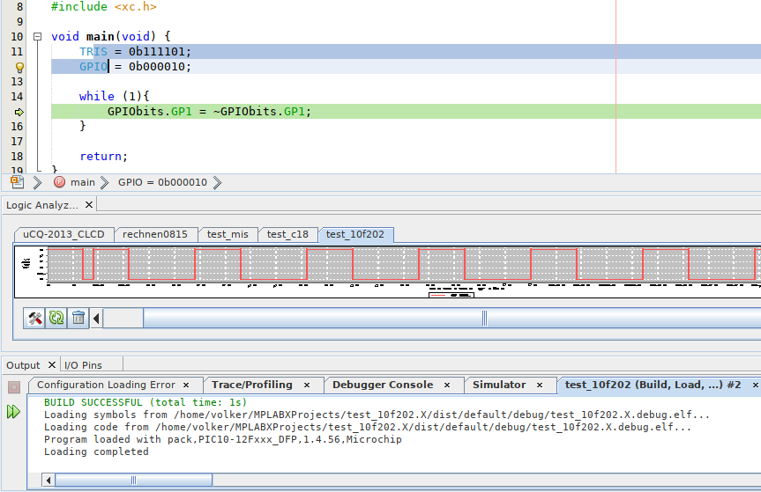Click the lightbulb hint icon in the gutter
Screen dimensions: 761x492
click(19, 67)
